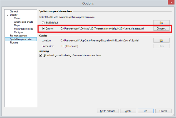Open the Plug-ins options page
Image resolution: width=176 pixels, height=118 pixels.
(14, 43)
